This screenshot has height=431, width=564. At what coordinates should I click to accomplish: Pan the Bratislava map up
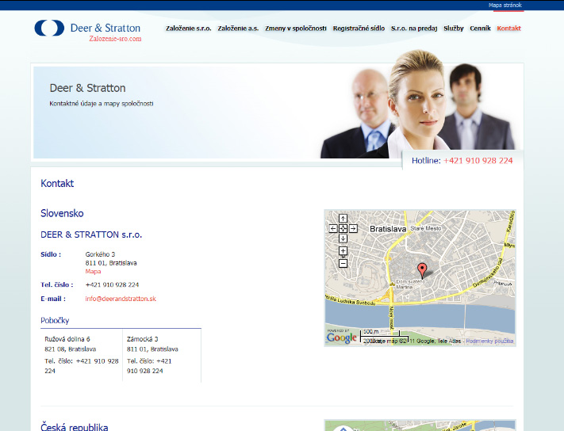click(343, 218)
